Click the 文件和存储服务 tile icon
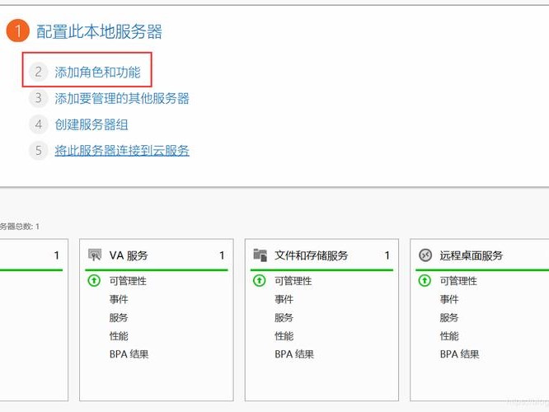The width and height of the screenshot is (549, 412). (260, 255)
